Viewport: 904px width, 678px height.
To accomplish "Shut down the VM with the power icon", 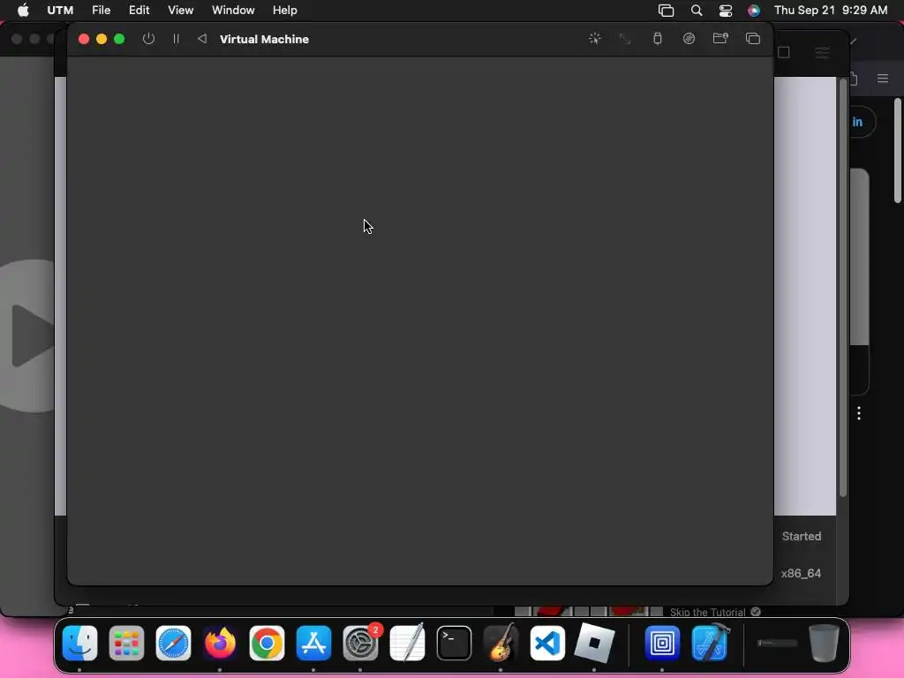I will [148, 39].
